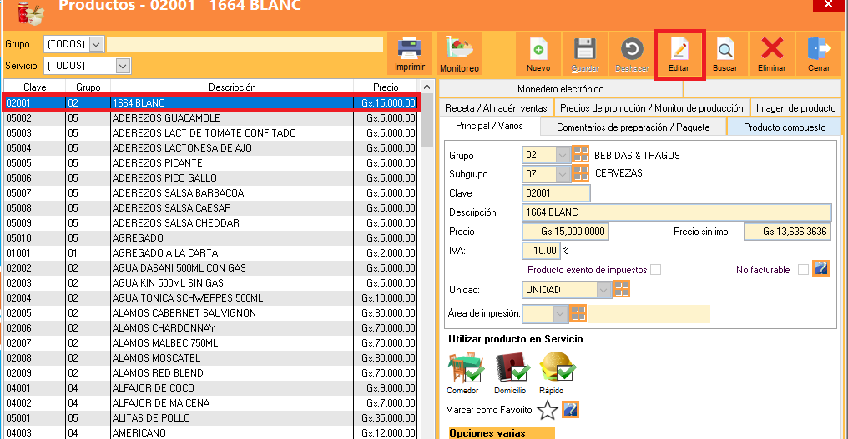Image resolution: width=848 pixels, height=439 pixels.
Task: Select row ALAMOS MALBEC 750ML
Action: [211, 343]
